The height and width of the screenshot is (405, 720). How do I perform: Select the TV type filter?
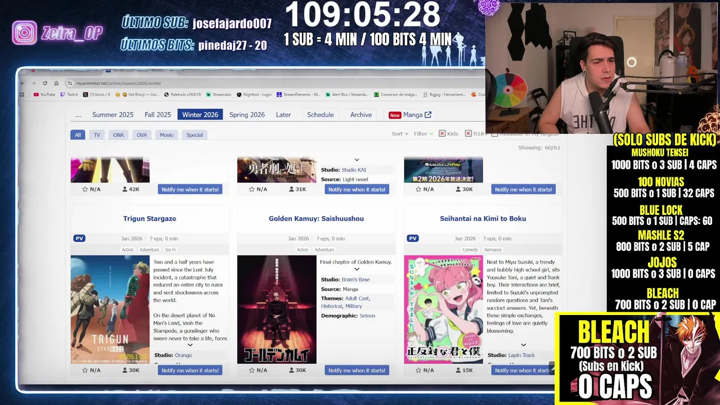[x=97, y=135]
